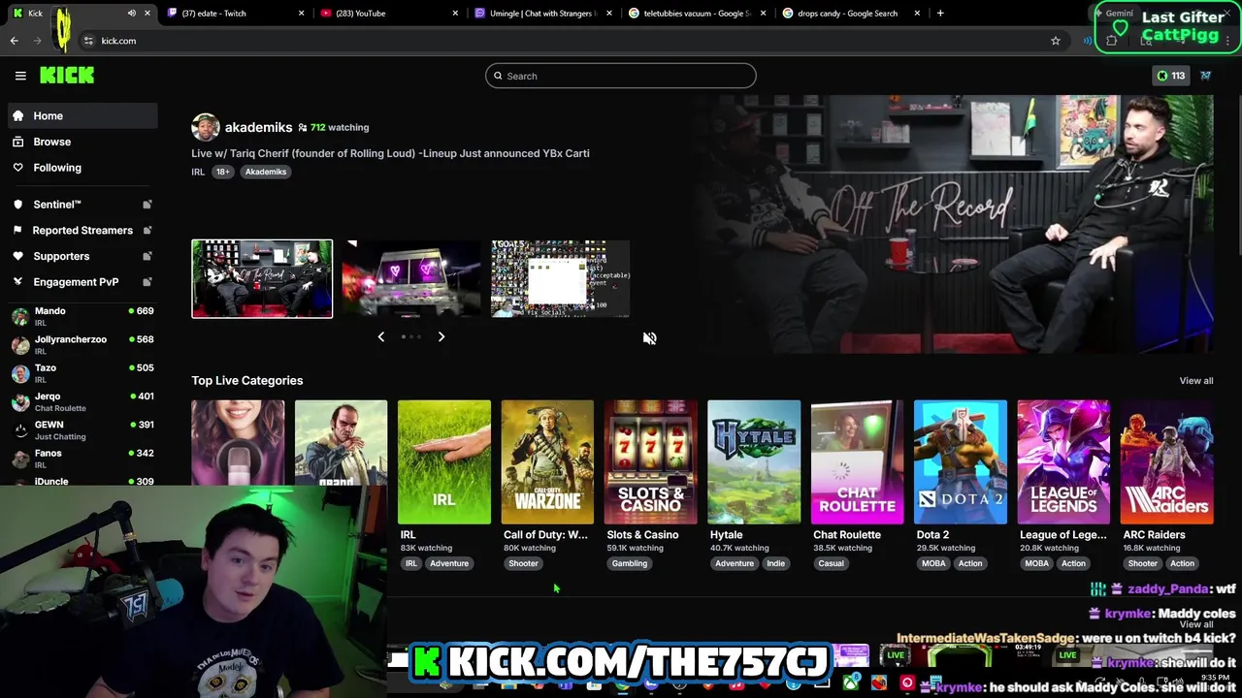This screenshot has width=1242, height=698.
Task: Open Browse in the sidebar
Action: point(82,142)
